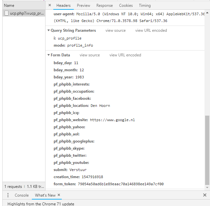
Task: Click the location value Den Hoorn
Action: click(100, 106)
